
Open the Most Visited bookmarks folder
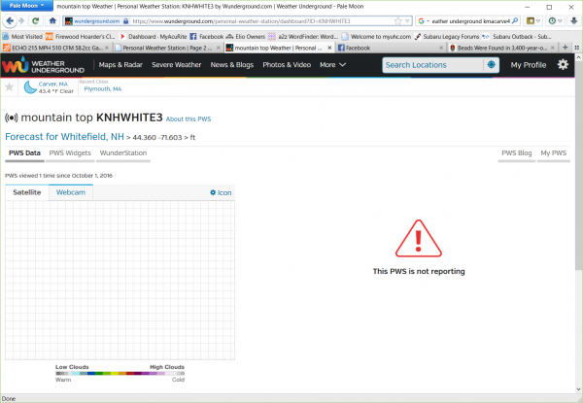pyautogui.click(x=22, y=36)
